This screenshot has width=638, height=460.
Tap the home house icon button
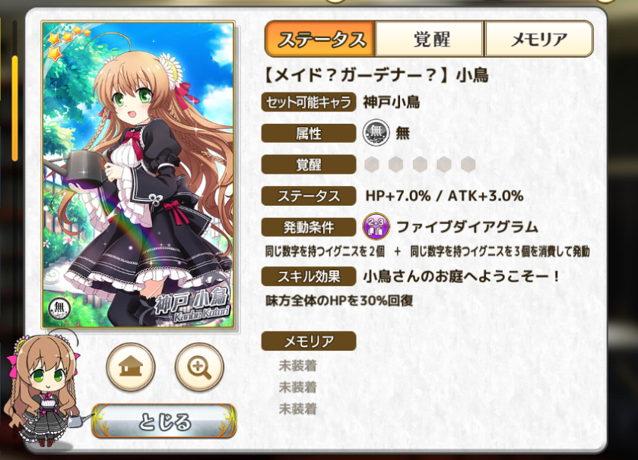click(x=131, y=367)
